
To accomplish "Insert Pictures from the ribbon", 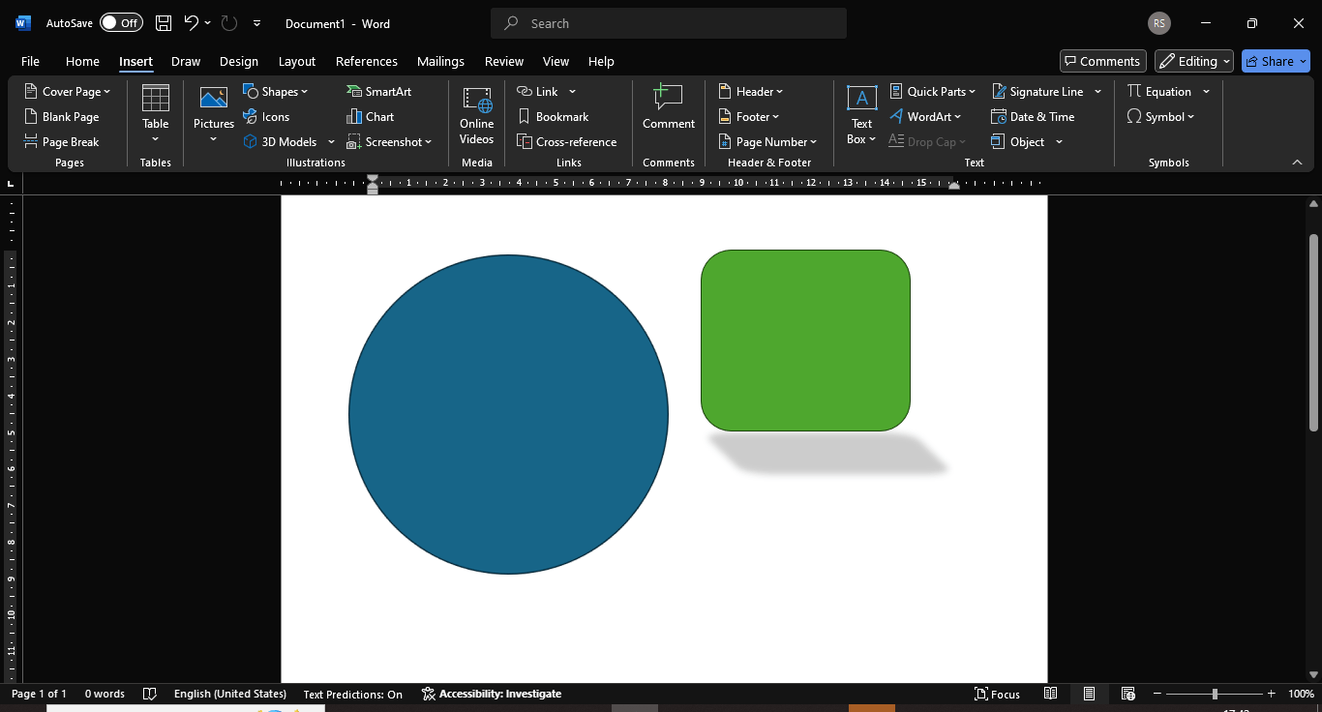I will click(214, 114).
